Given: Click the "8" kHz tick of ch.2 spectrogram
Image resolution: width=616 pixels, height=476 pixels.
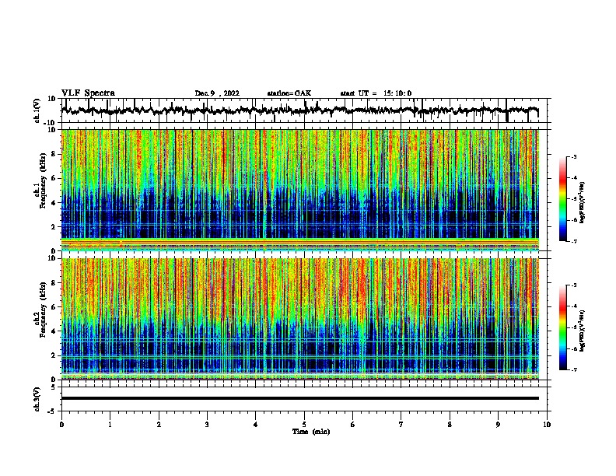Looking at the screenshot, I should pyautogui.click(x=54, y=282).
